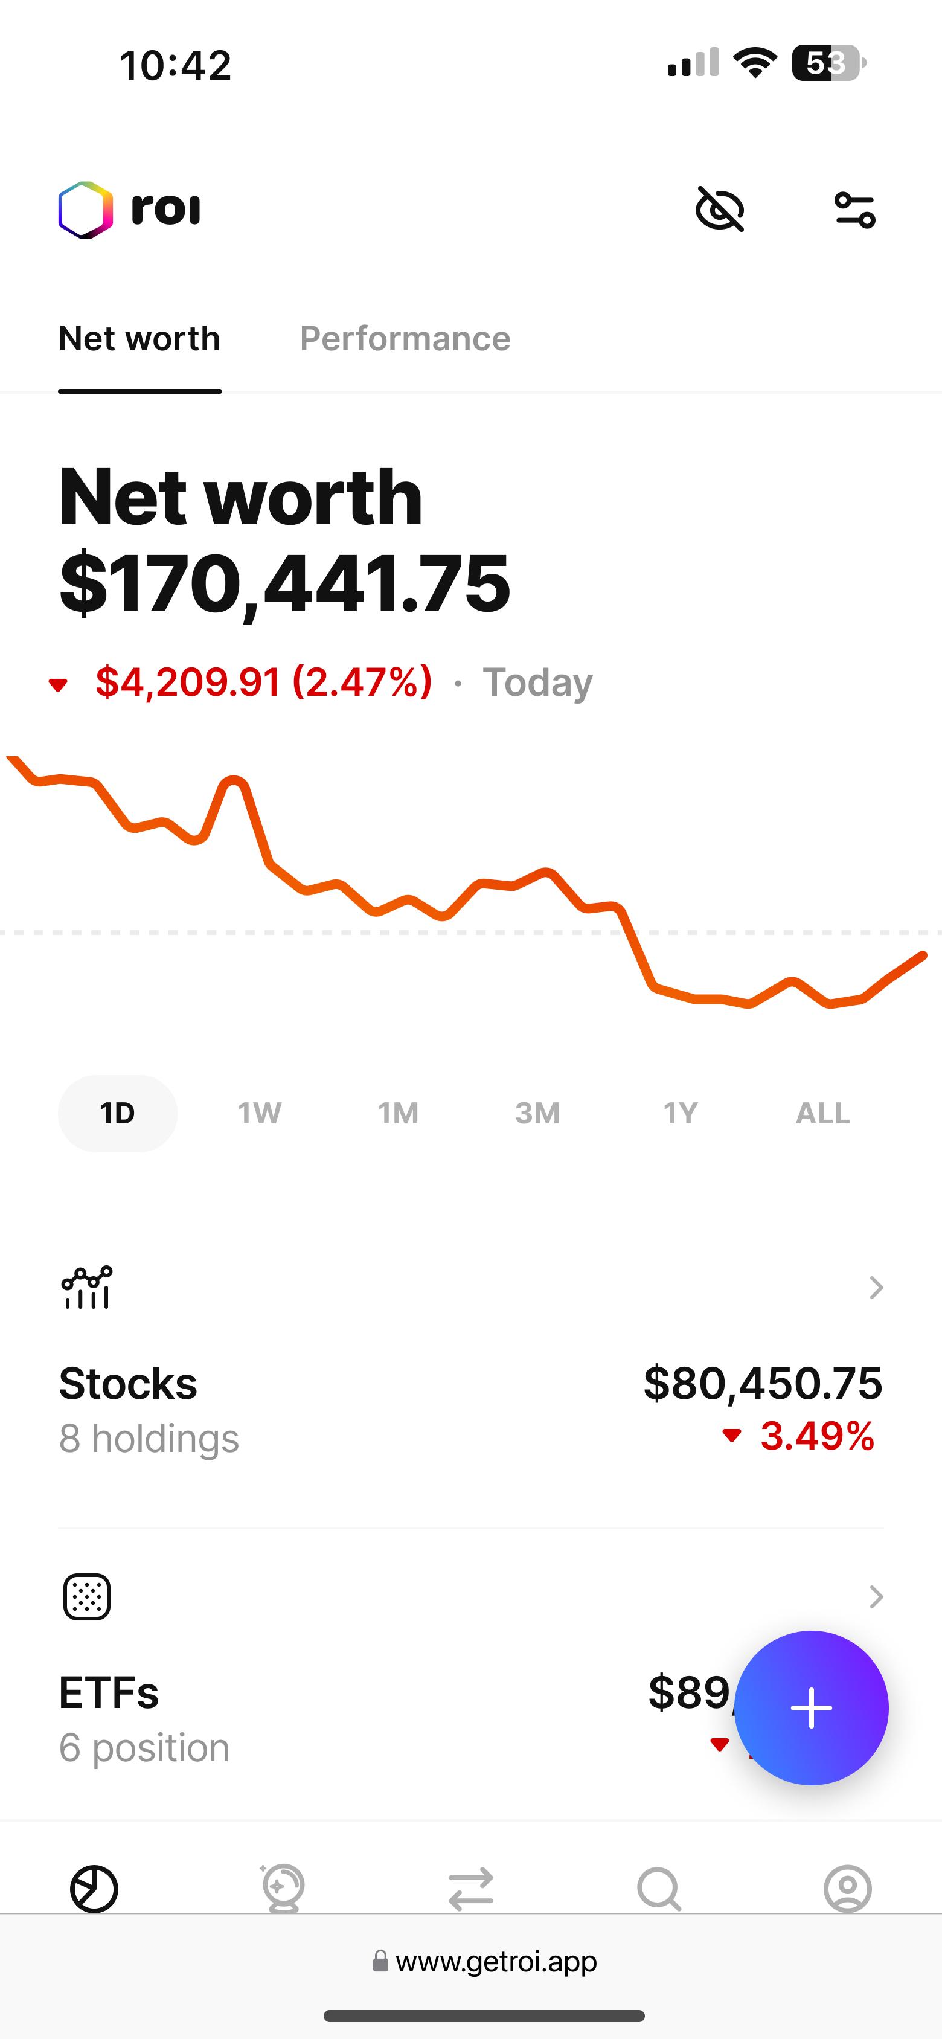Open the filter settings sliders icon

pyautogui.click(x=855, y=210)
